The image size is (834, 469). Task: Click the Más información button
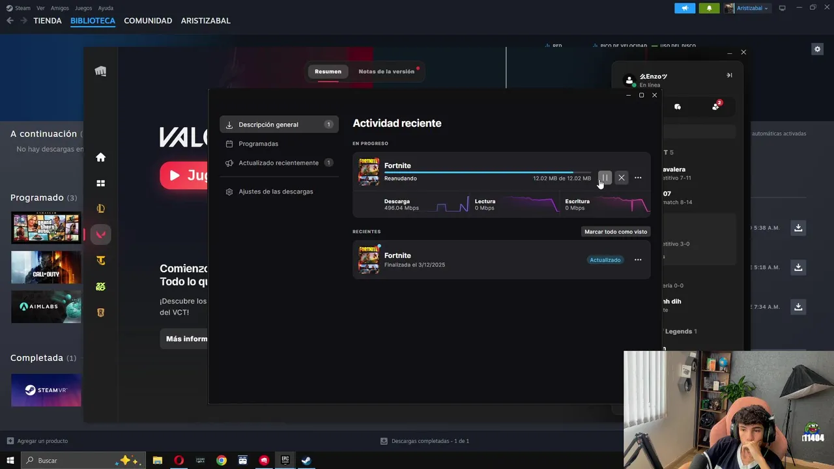184,339
